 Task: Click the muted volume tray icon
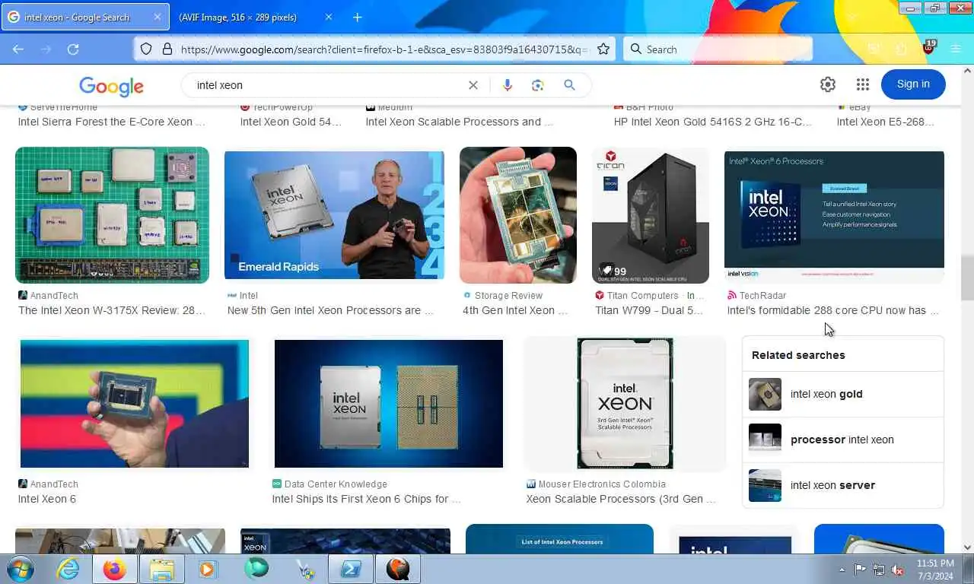pos(898,569)
